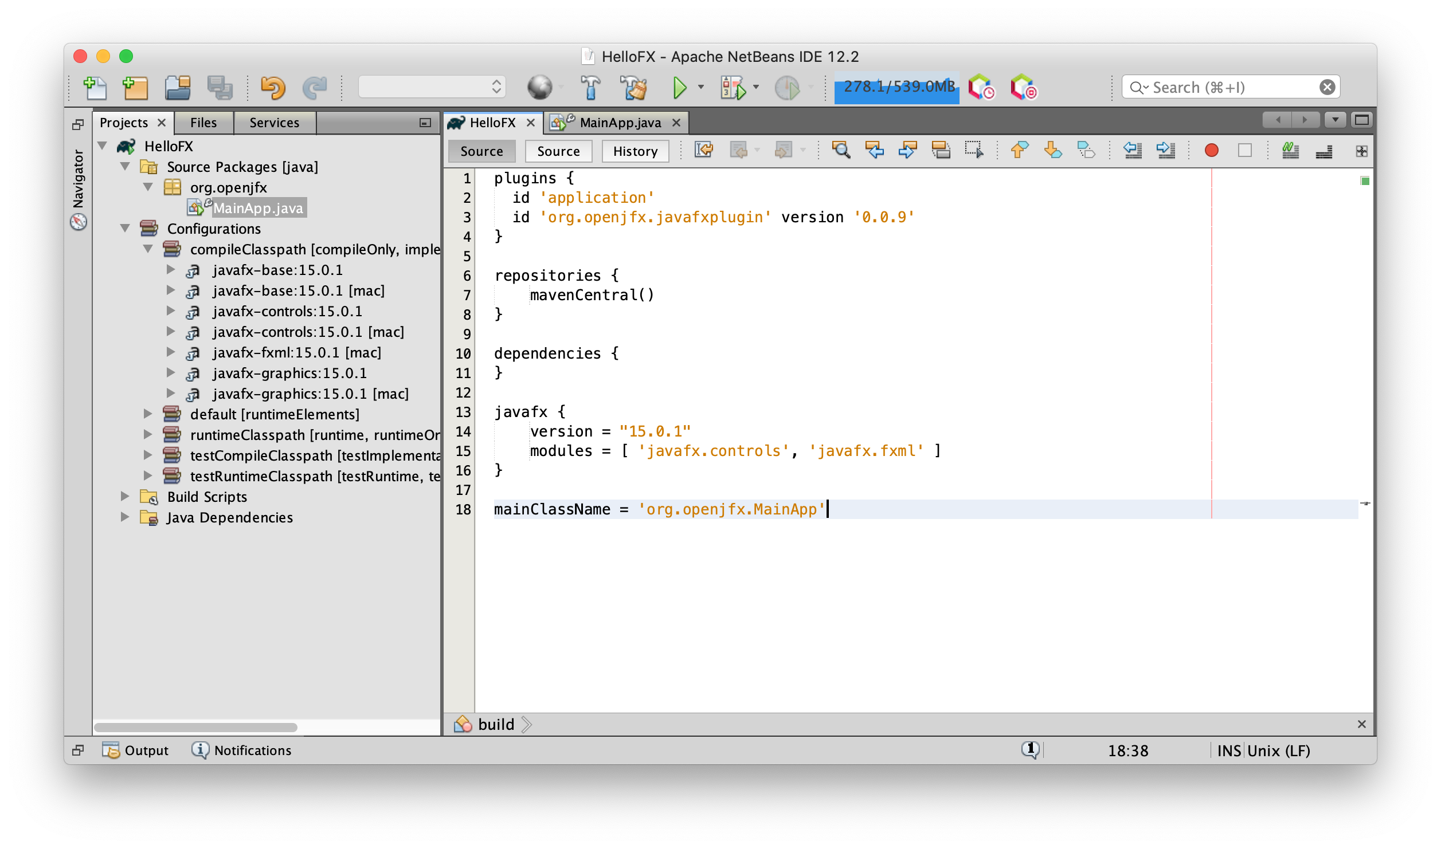Open the Output window button
The height and width of the screenshot is (849, 1441).
(136, 750)
